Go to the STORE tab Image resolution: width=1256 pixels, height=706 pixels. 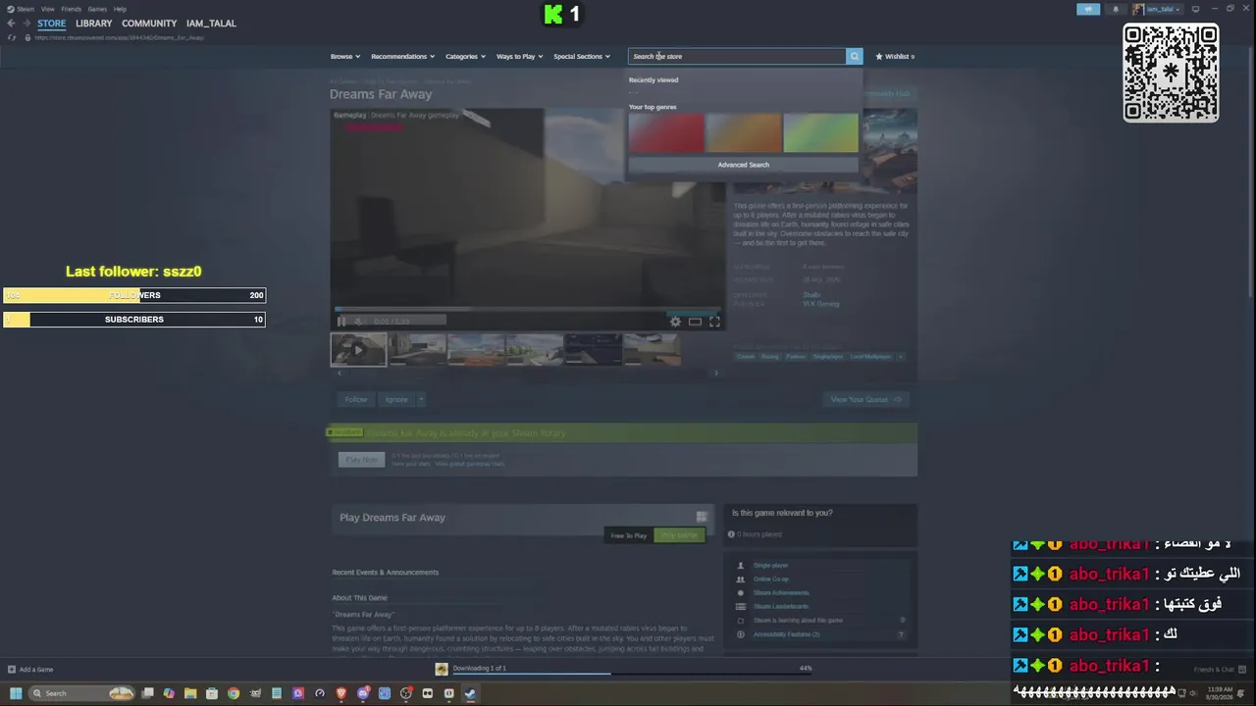[51, 24]
